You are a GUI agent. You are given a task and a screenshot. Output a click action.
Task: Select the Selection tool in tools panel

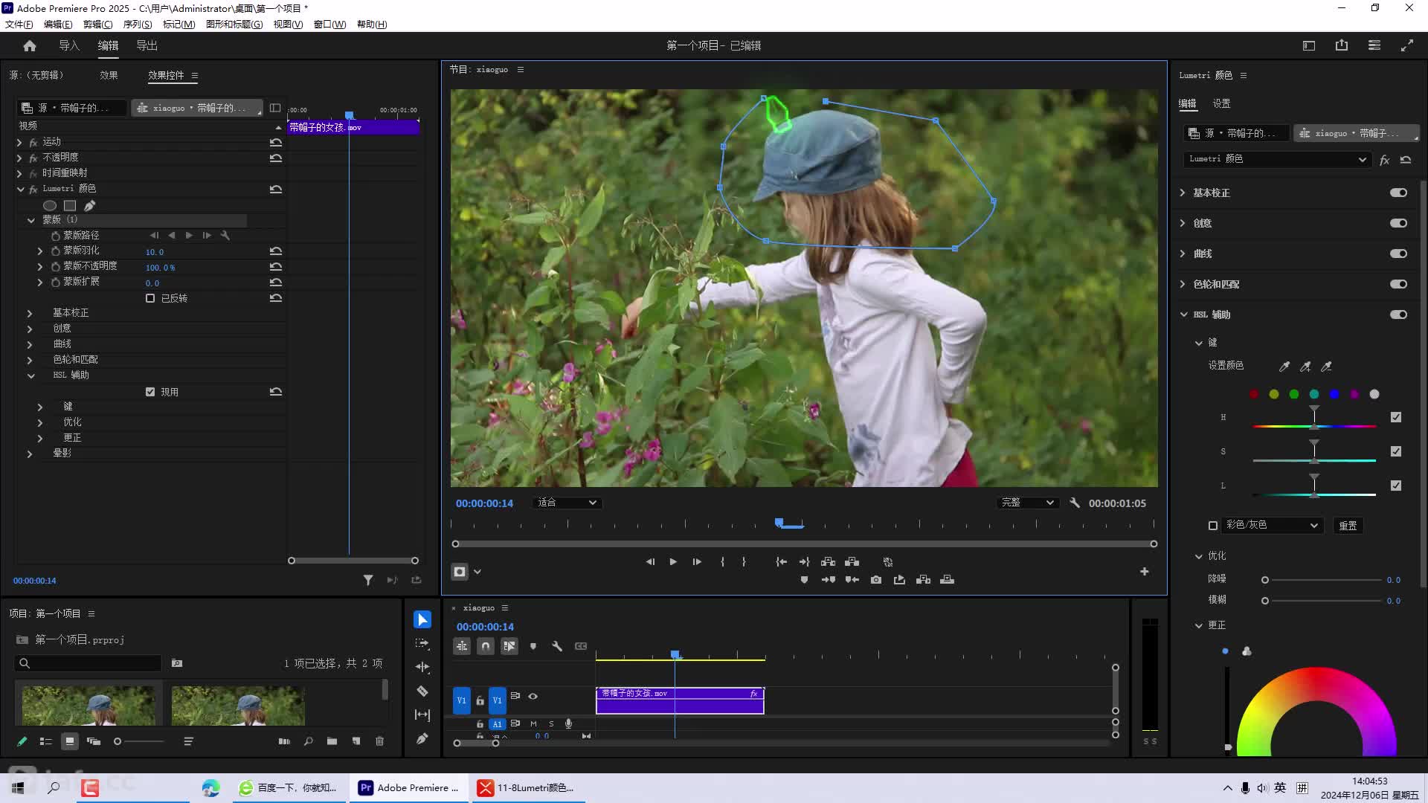422,619
